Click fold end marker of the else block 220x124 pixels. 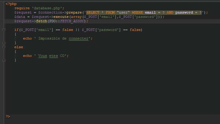pos(4,60)
